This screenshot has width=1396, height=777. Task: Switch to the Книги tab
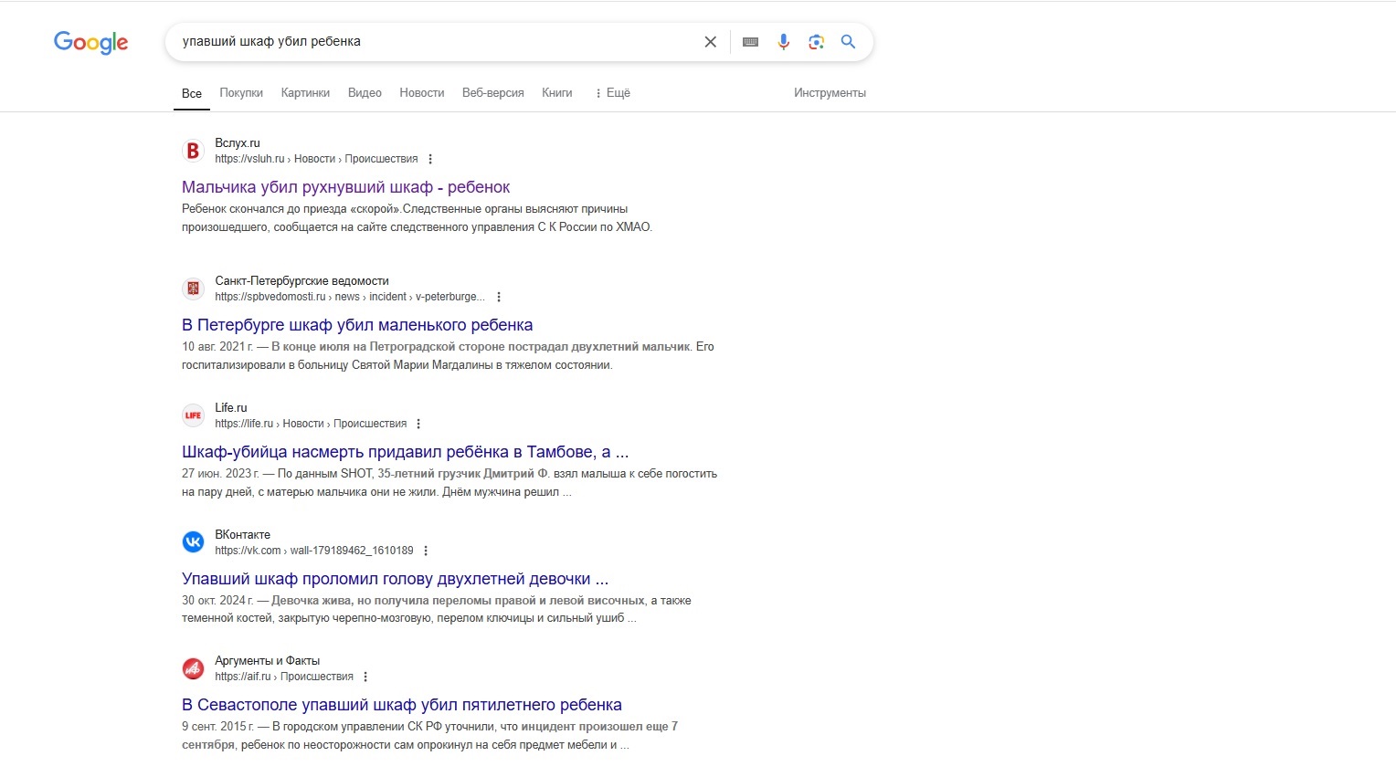(x=557, y=93)
